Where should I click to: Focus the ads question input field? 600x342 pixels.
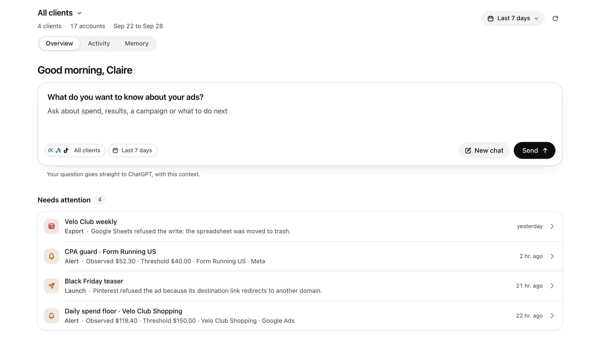pos(300,112)
